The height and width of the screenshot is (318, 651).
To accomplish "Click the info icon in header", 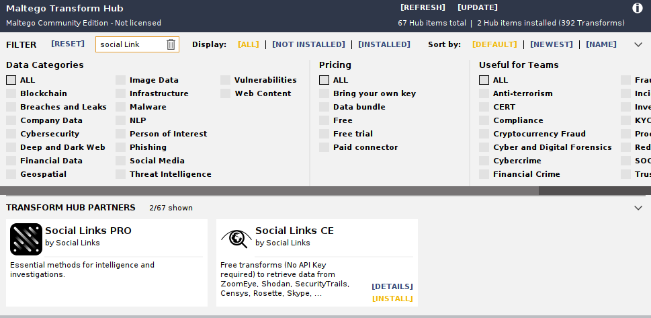I will [638, 8].
